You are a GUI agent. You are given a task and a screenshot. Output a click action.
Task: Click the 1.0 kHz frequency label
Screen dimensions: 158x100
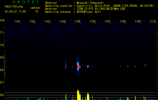(2, 45)
